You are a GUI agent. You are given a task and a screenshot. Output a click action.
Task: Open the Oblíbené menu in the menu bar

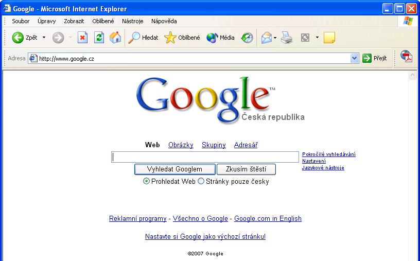click(x=103, y=21)
